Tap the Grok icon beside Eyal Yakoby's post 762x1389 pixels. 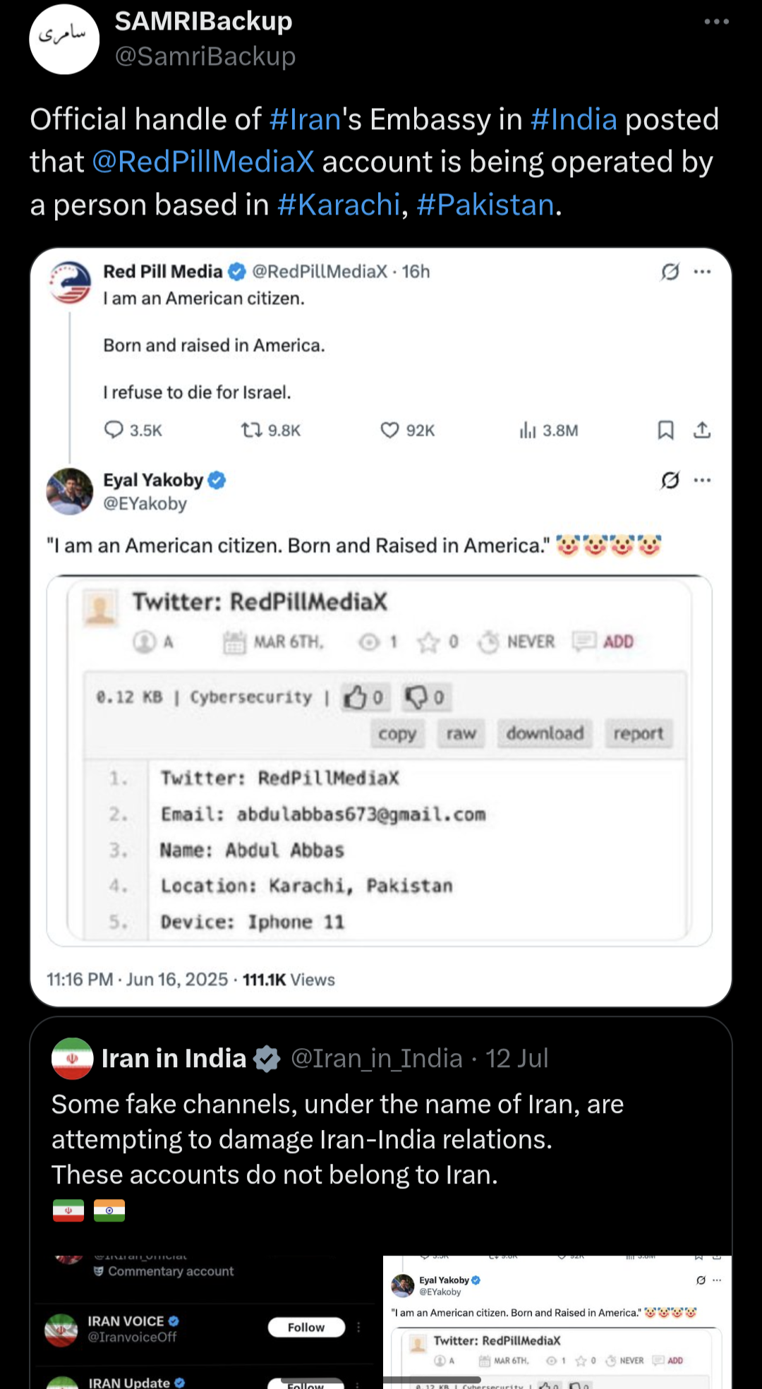point(670,481)
